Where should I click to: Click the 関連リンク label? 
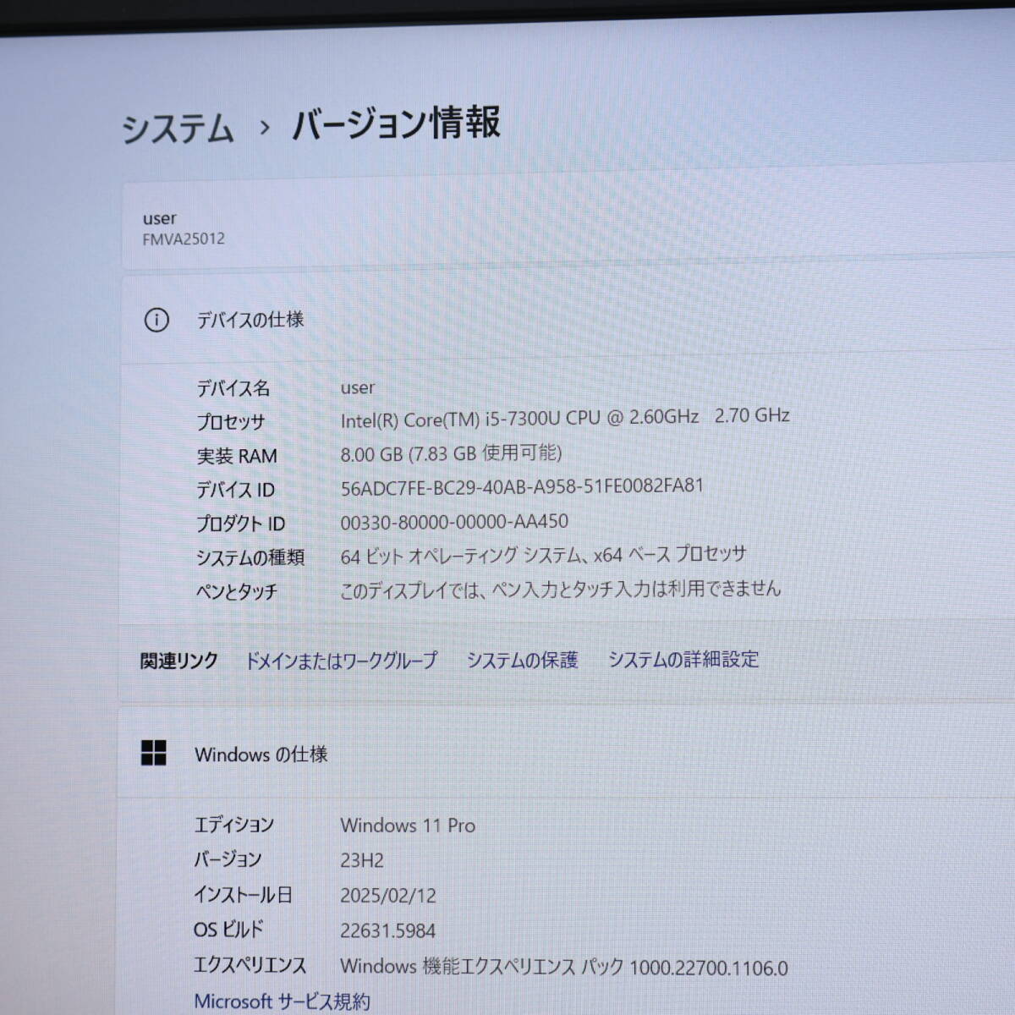[179, 661]
